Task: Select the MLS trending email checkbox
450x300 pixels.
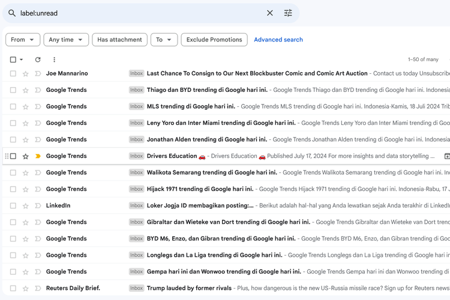Action: 13,107
